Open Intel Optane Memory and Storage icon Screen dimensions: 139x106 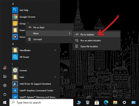[15, 96]
